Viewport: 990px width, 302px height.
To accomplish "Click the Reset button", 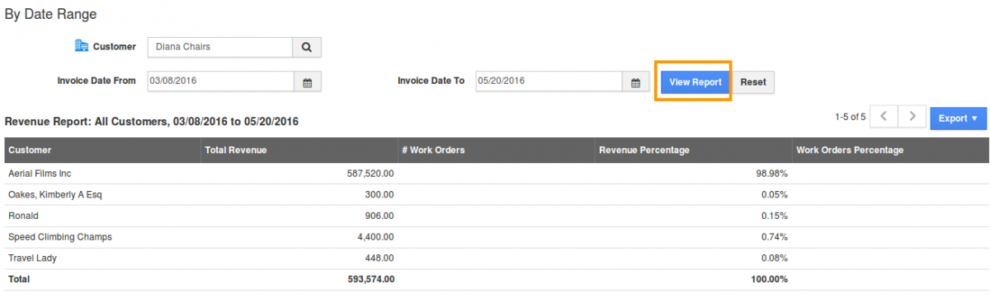I will [x=753, y=82].
